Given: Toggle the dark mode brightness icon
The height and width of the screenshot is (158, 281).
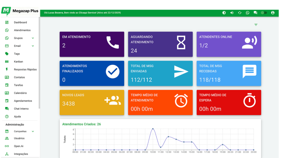Looking at the screenshot, I should coord(224,13).
